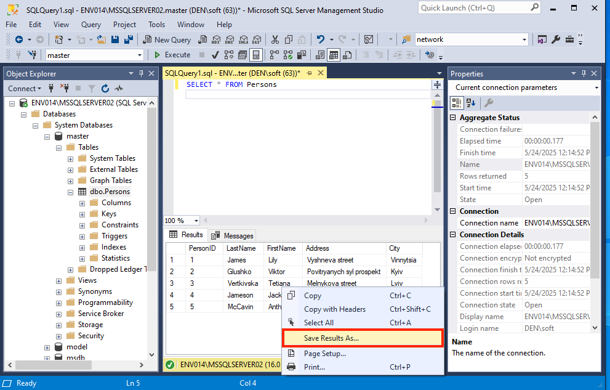Switch to Results to Grid mode

coord(334,55)
